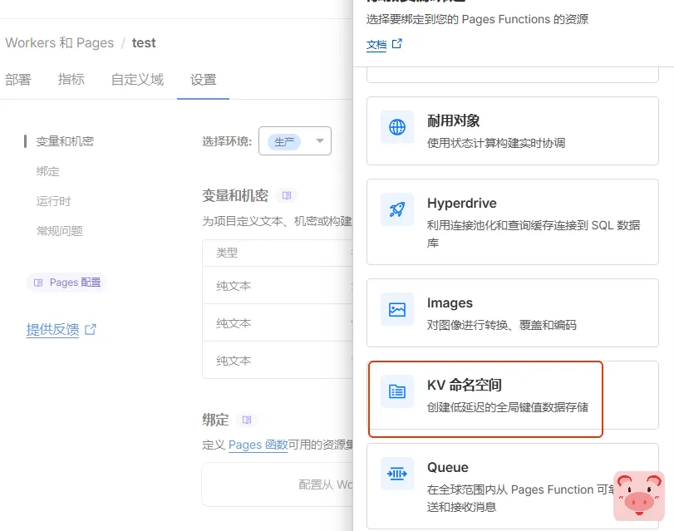Click the book icon beside 绑定 heading
This screenshot has height=531, width=674.
pos(247,420)
